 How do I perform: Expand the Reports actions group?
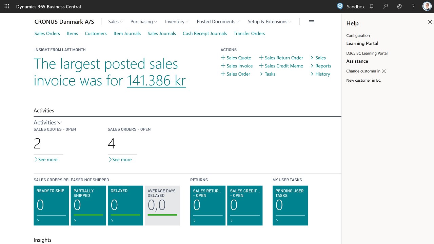point(320,66)
